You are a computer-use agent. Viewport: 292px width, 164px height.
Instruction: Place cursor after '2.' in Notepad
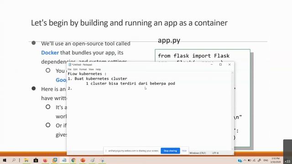pyautogui.click(x=72, y=88)
